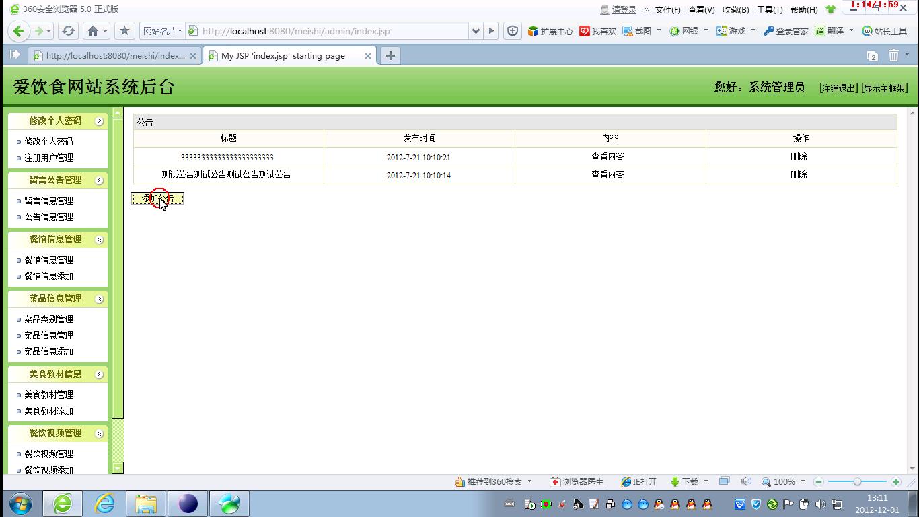Image resolution: width=919 pixels, height=517 pixels.
Task: Click 注销退出 logout link
Action: click(x=838, y=88)
